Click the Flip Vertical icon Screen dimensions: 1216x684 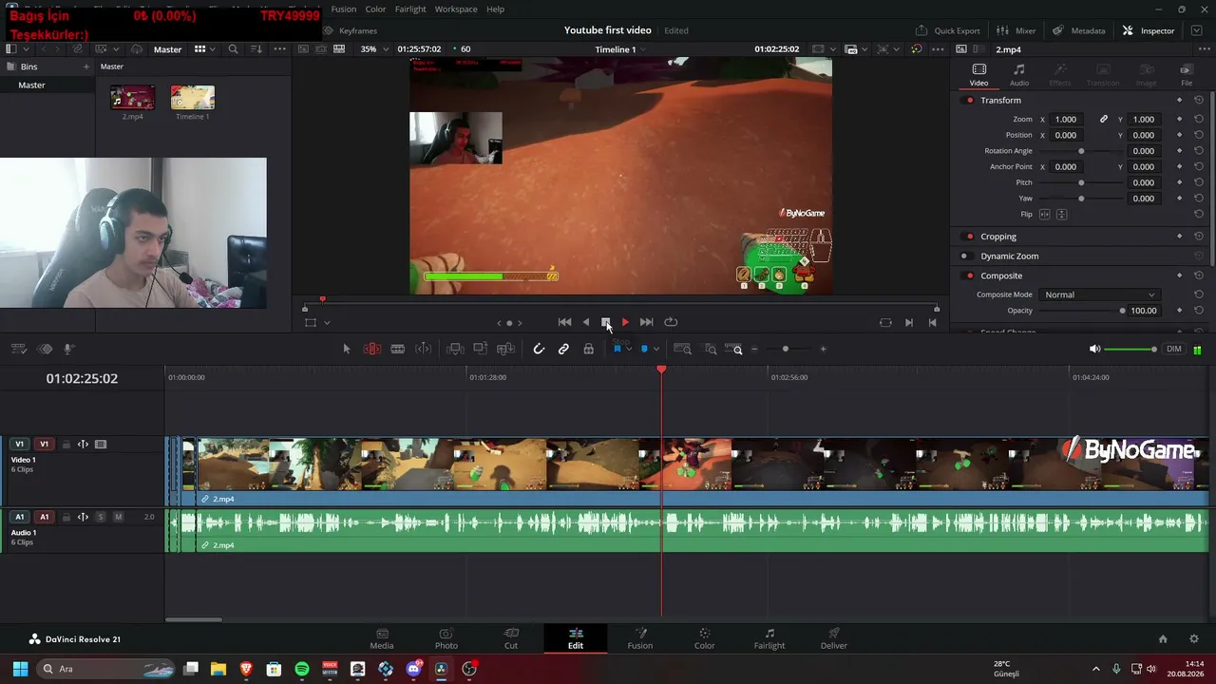pos(1062,215)
